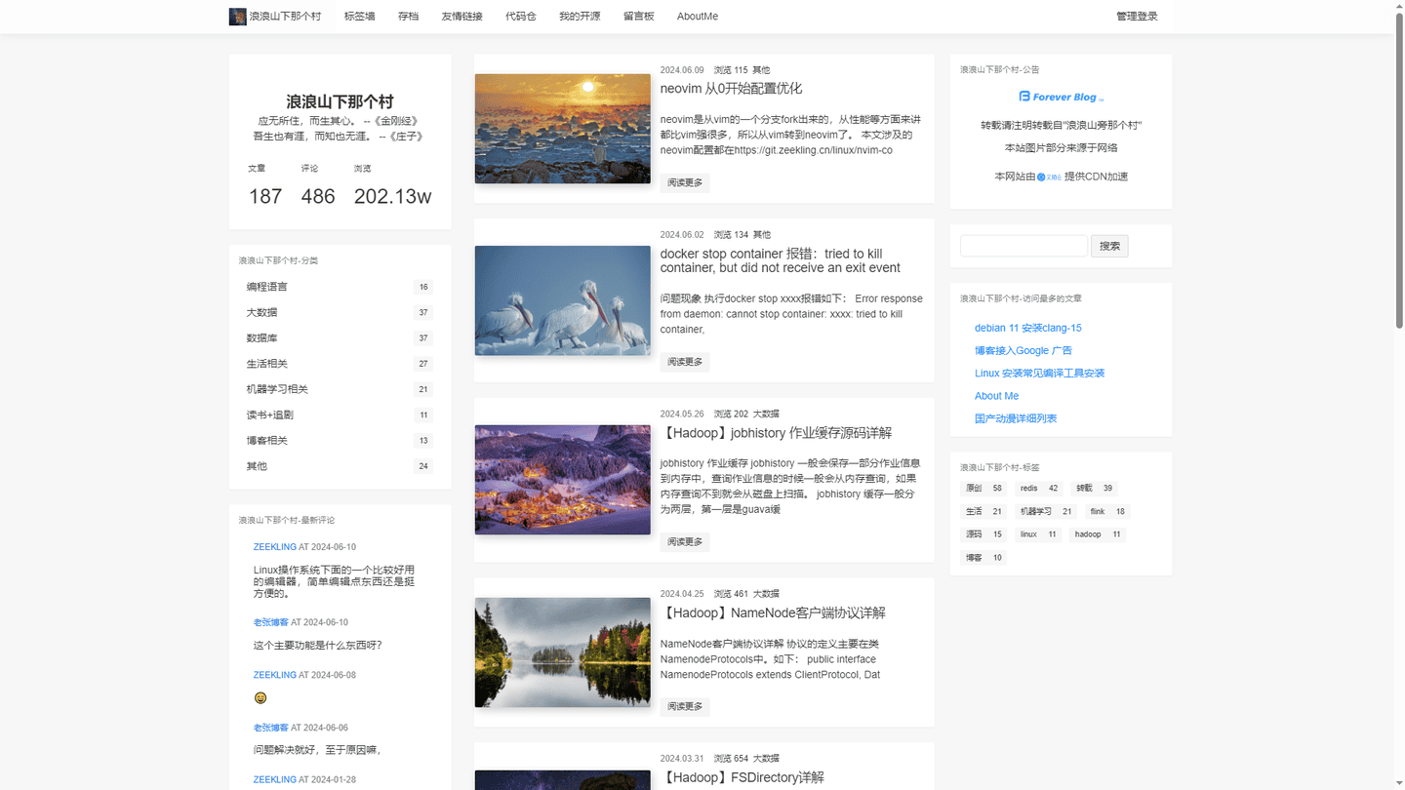Open About Me in most-visited list

(996, 396)
